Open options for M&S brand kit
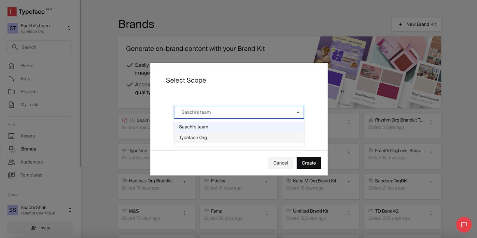477x238 pixels. point(185,213)
